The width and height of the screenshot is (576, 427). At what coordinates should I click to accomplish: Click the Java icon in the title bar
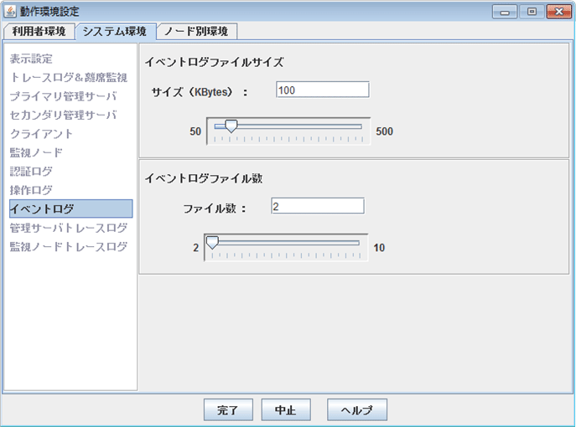[x=12, y=11]
